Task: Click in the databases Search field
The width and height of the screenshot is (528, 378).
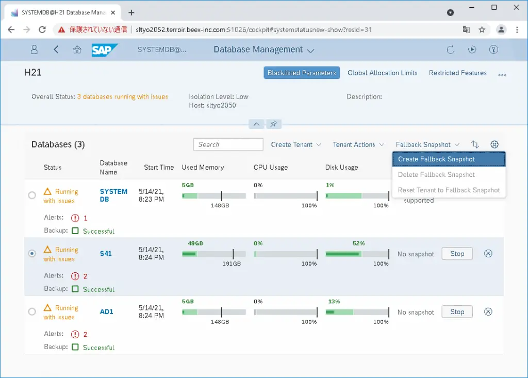Action: (228, 144)
